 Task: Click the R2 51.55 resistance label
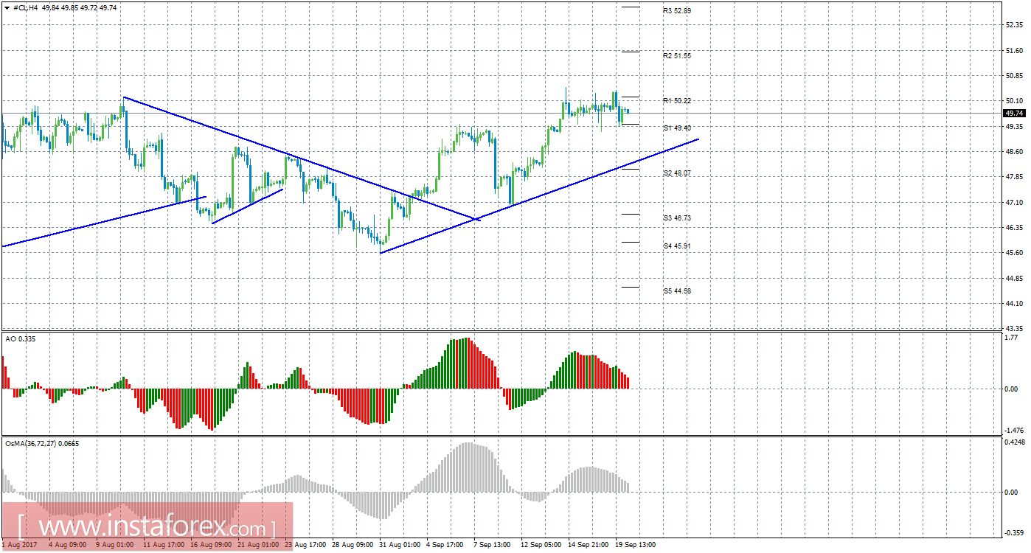pyautogui.click(x=677, y=55)
